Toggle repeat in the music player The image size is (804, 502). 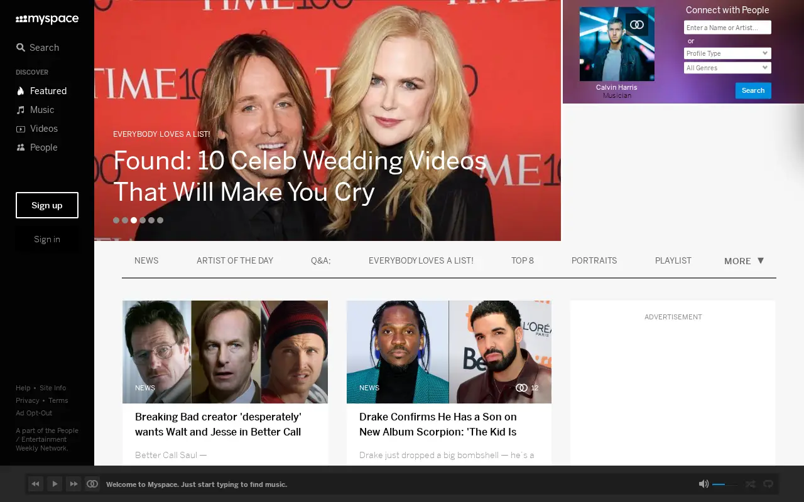coord(768,484)
